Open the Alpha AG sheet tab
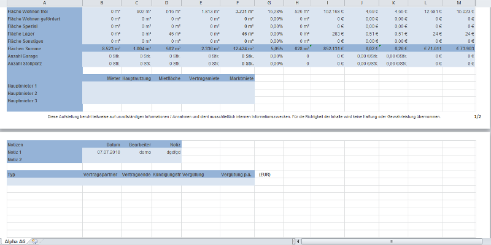The image size is (491, 245). point(15,241)
